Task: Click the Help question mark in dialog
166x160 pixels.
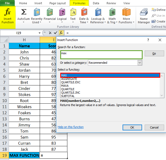Action: [148, 40]
